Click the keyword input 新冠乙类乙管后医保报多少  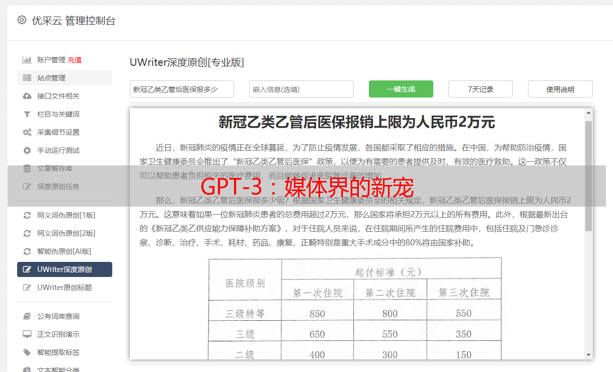coord(182,89)
